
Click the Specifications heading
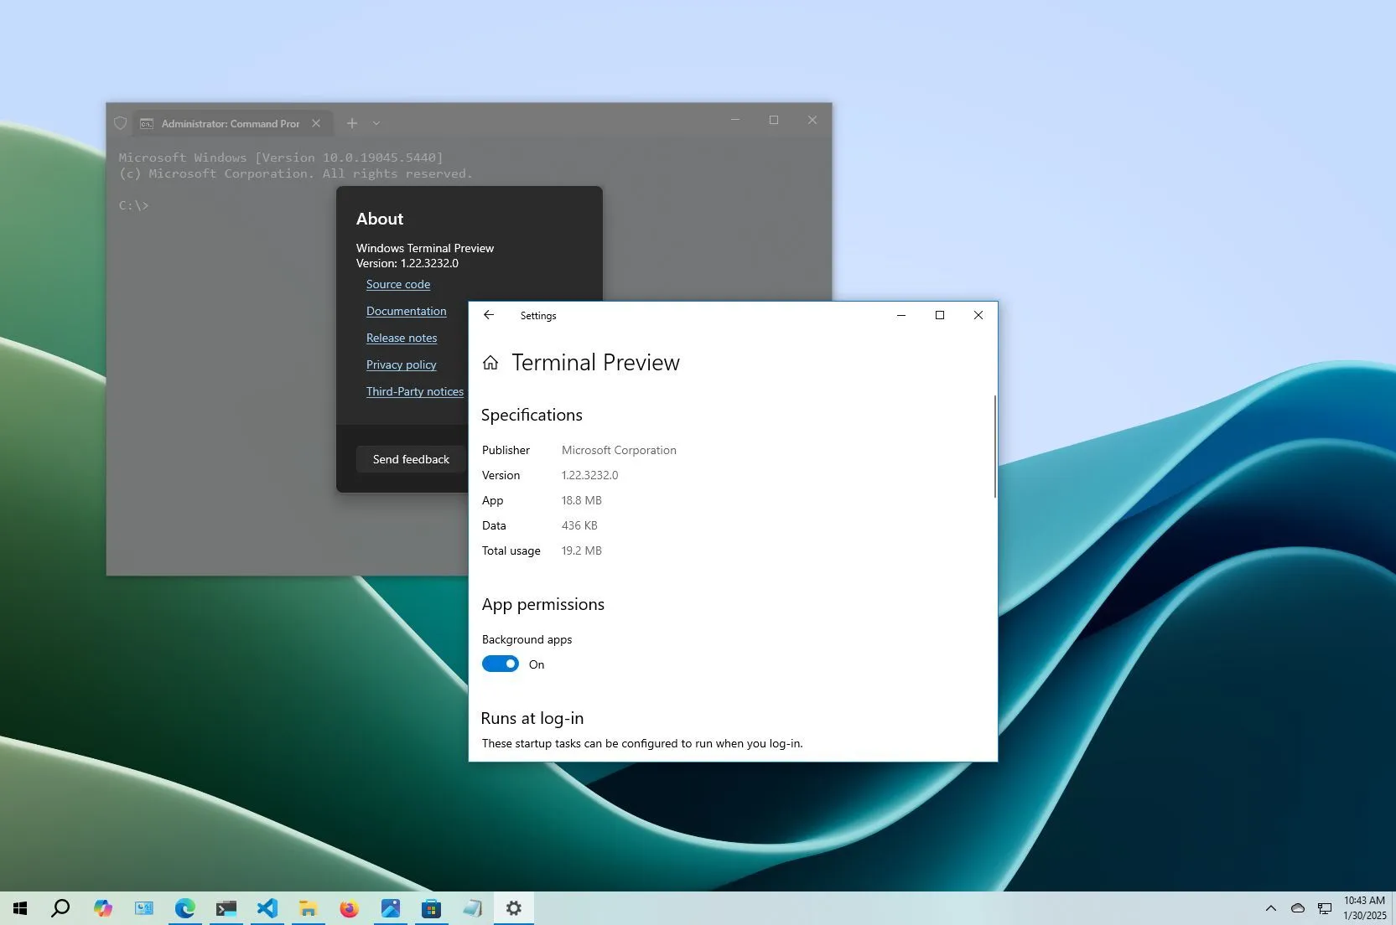tap(532, 415)
